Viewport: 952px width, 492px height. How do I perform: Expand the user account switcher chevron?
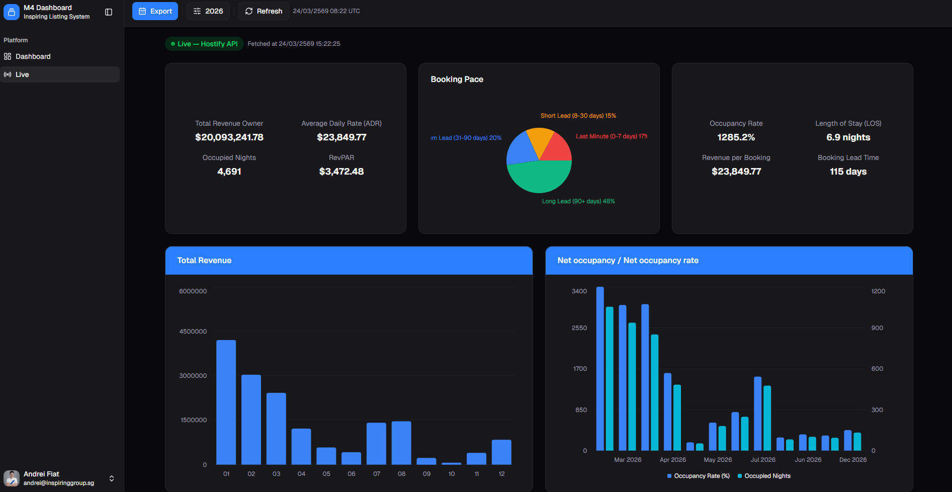(x=112, y=478)
